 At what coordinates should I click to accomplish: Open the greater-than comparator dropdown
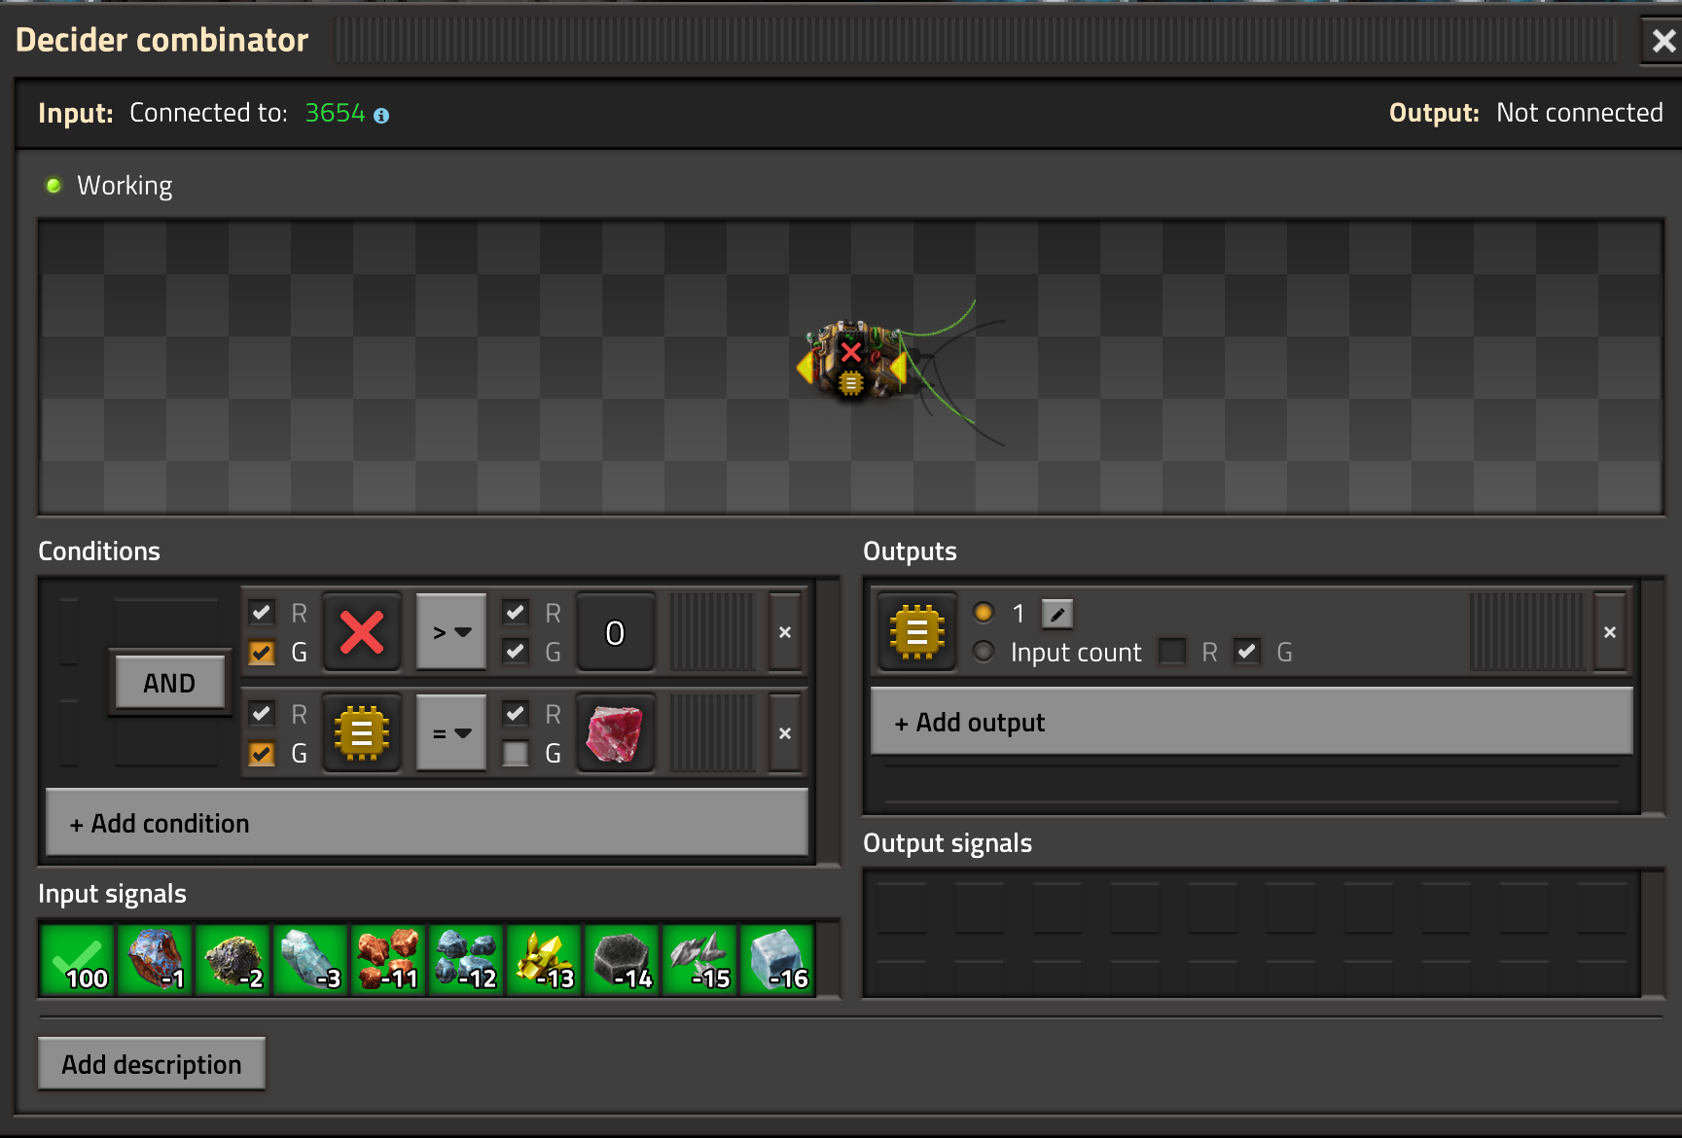[x=451, y=632]
